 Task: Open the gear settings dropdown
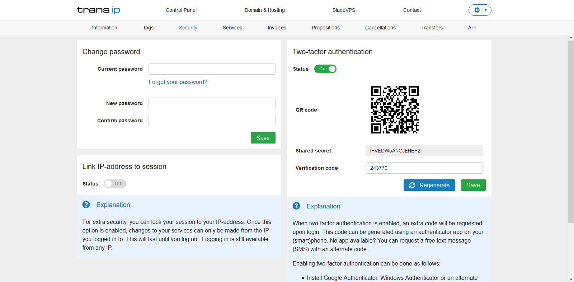(480, 10)
